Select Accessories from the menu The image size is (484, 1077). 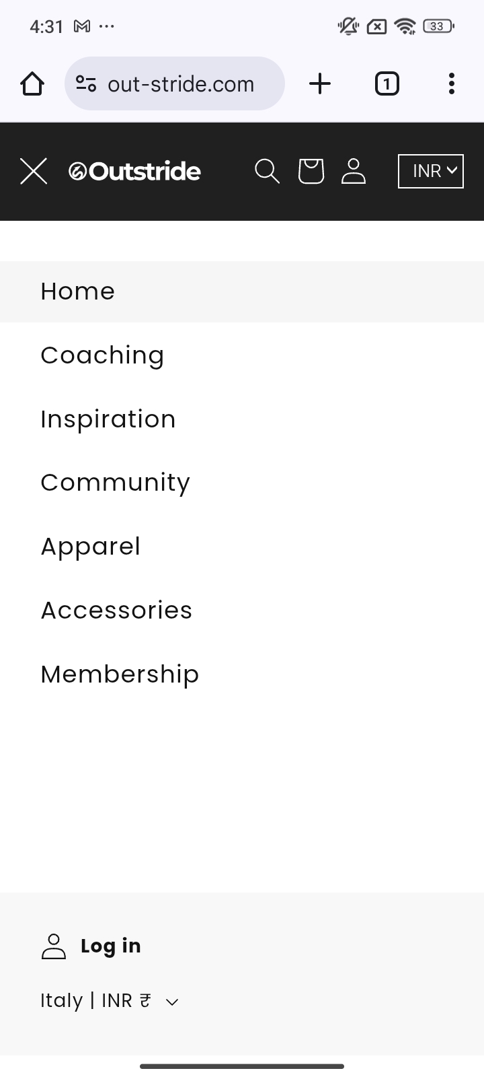click(117, 610)
